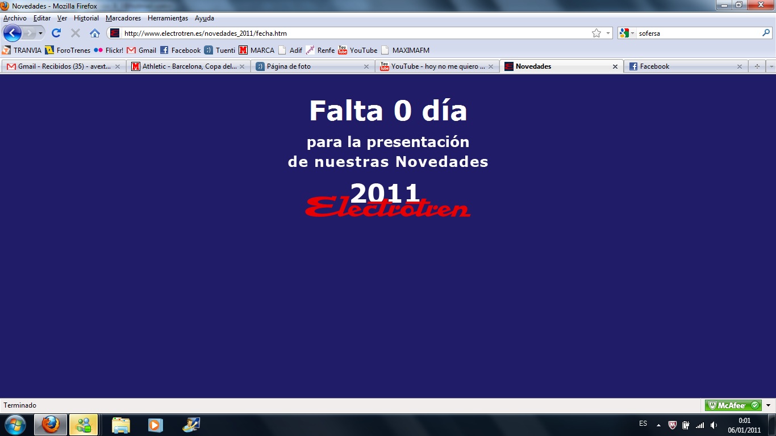Click the McAfee SiteAdvisor status button
Screen dimensions: 776x436
pos(733,405)
